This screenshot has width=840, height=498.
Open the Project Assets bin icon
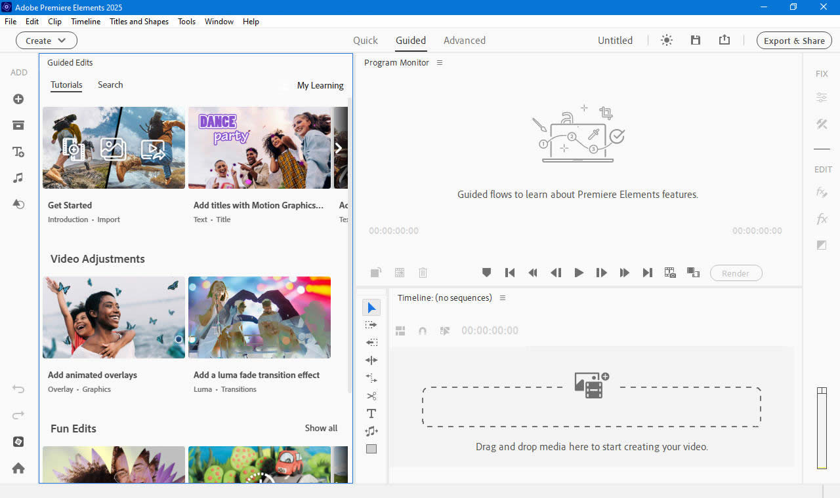[18, 125]
